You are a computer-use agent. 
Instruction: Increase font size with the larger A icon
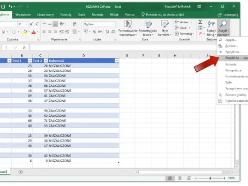[x=32, y=24]
